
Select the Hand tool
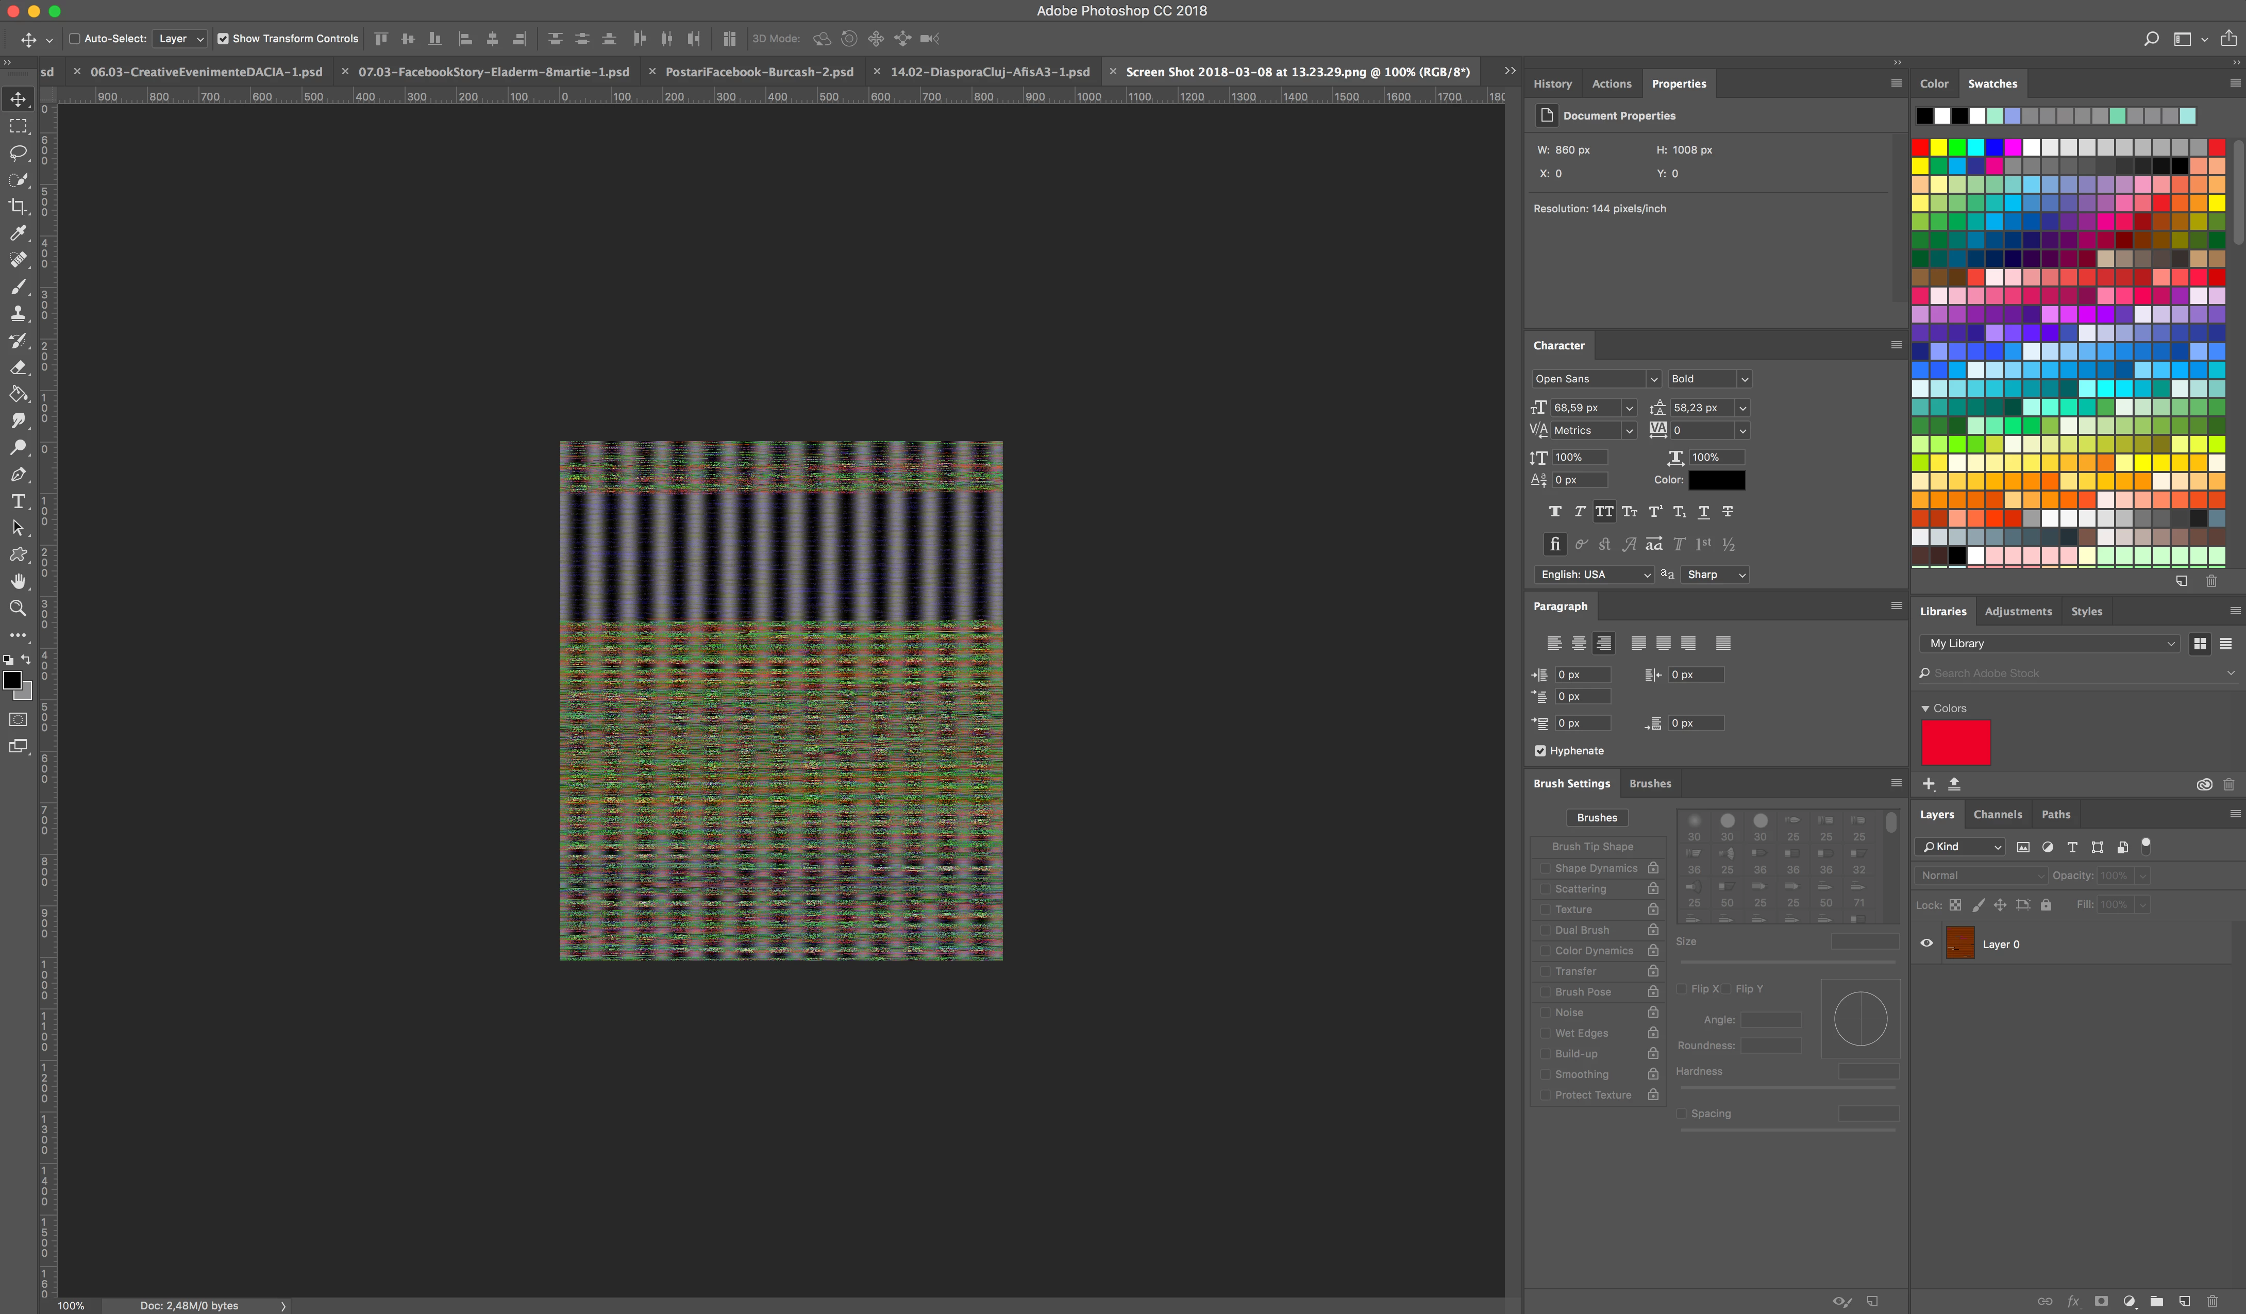coord(18,582)
